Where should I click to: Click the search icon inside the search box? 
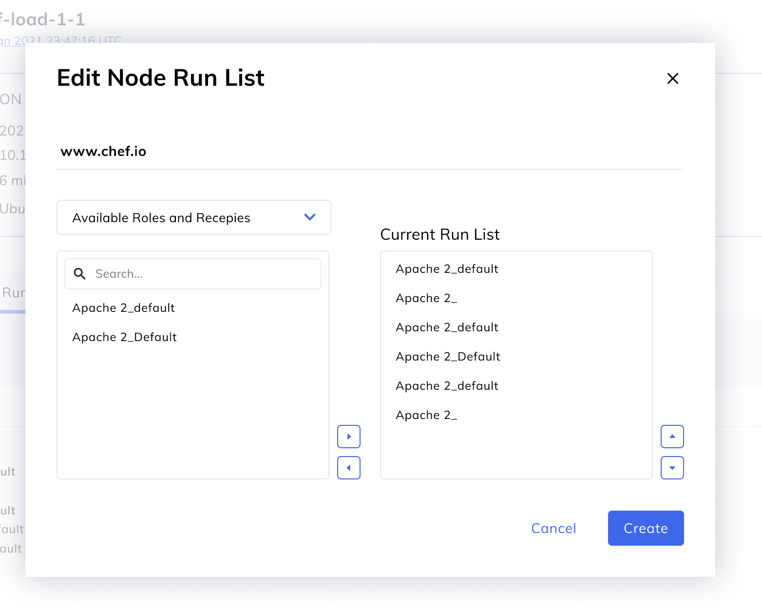pyautogui.click(x=79, y=274)
